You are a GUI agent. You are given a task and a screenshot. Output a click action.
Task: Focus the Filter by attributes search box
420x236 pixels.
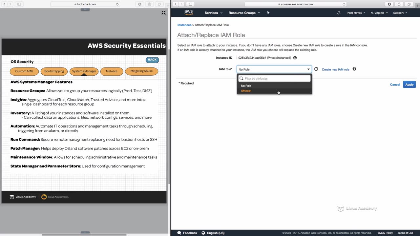point(274,79)
